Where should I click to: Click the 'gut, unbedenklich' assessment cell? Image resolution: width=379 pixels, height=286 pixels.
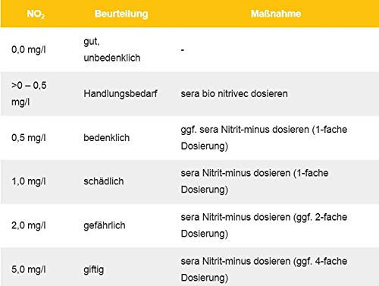[112, 49]
